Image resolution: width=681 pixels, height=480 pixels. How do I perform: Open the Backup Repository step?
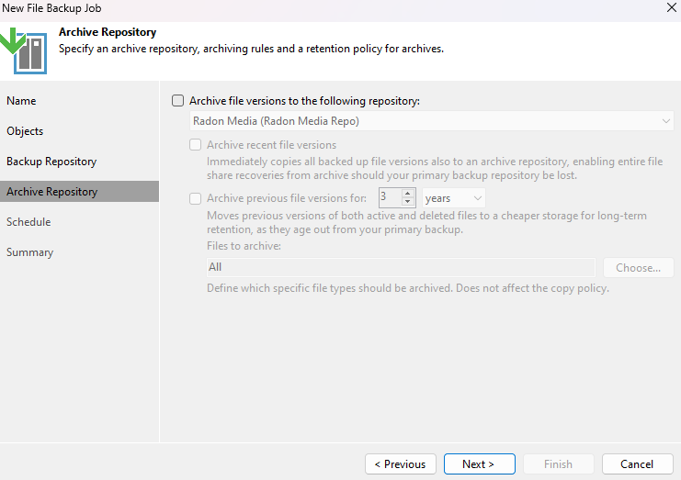tap(51, 162)
